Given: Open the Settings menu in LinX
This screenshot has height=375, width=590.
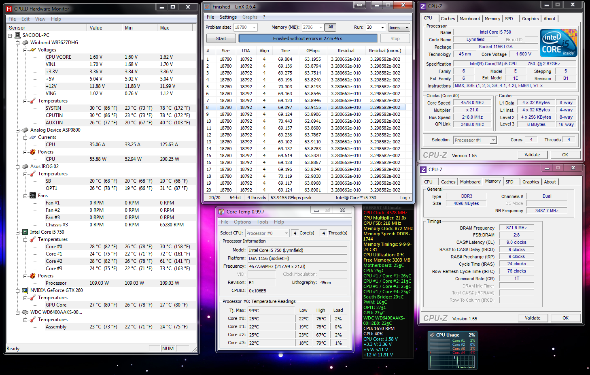Looking at the screenshot, I should [x=228, y=17].
